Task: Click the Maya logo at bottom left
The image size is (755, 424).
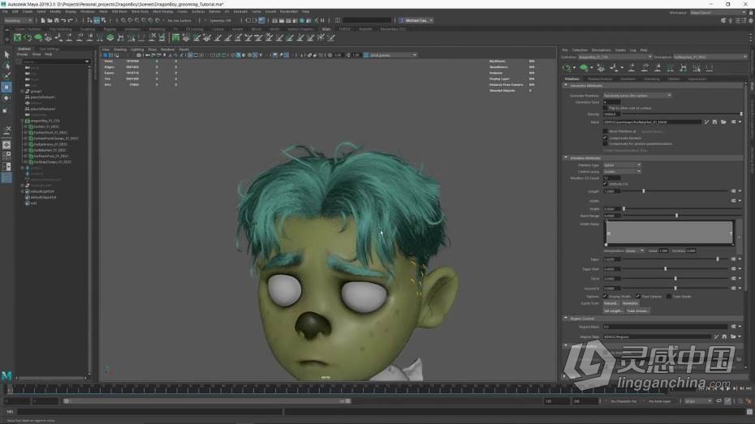Action: [7, 376]
